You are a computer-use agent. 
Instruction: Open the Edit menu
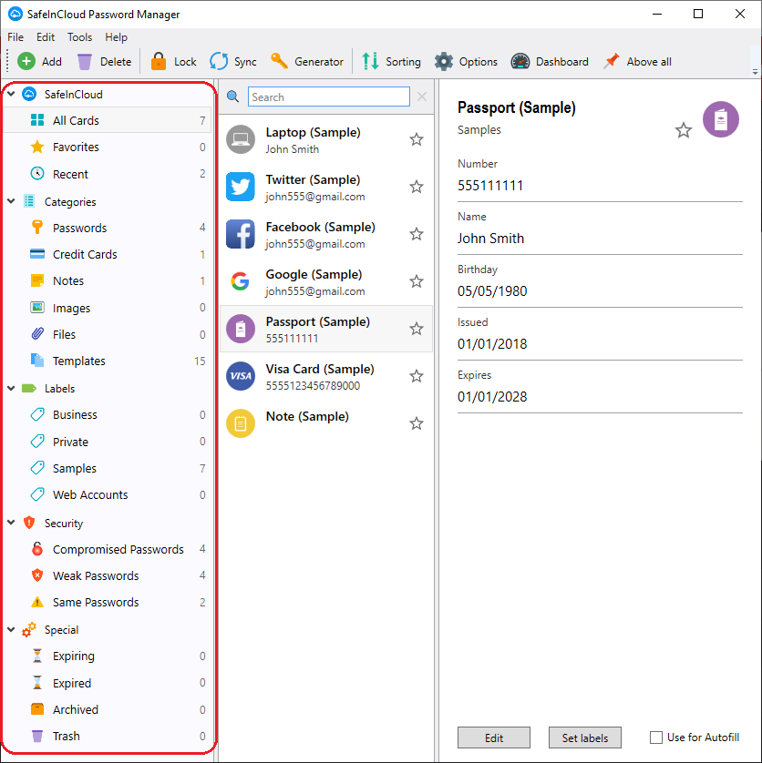click(x=46, y=37)
